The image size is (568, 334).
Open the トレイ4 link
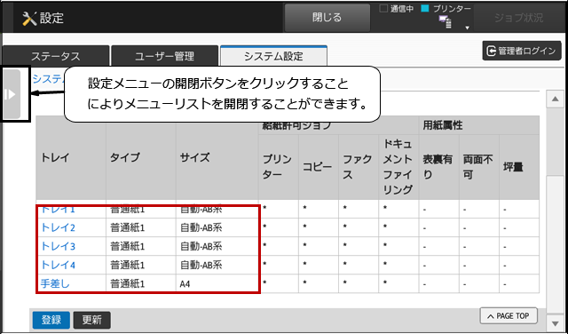click(58, 265)
